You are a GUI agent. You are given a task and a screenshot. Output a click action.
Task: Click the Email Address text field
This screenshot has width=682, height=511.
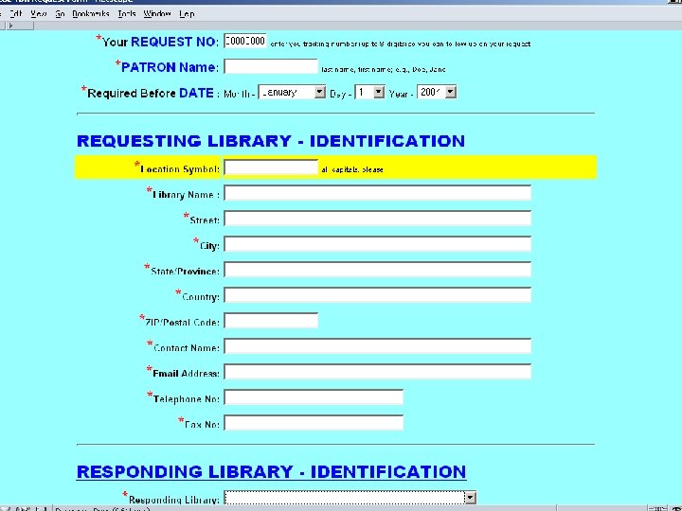click(378, 372)
